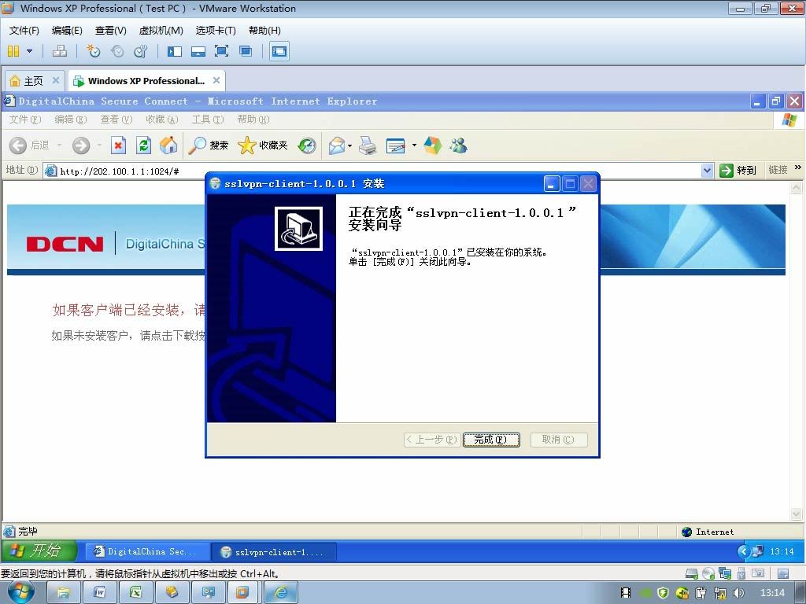The height and width of the screenshot is (604, 806).
Task: Click the 转到 go button
Action: pos(738,171)
